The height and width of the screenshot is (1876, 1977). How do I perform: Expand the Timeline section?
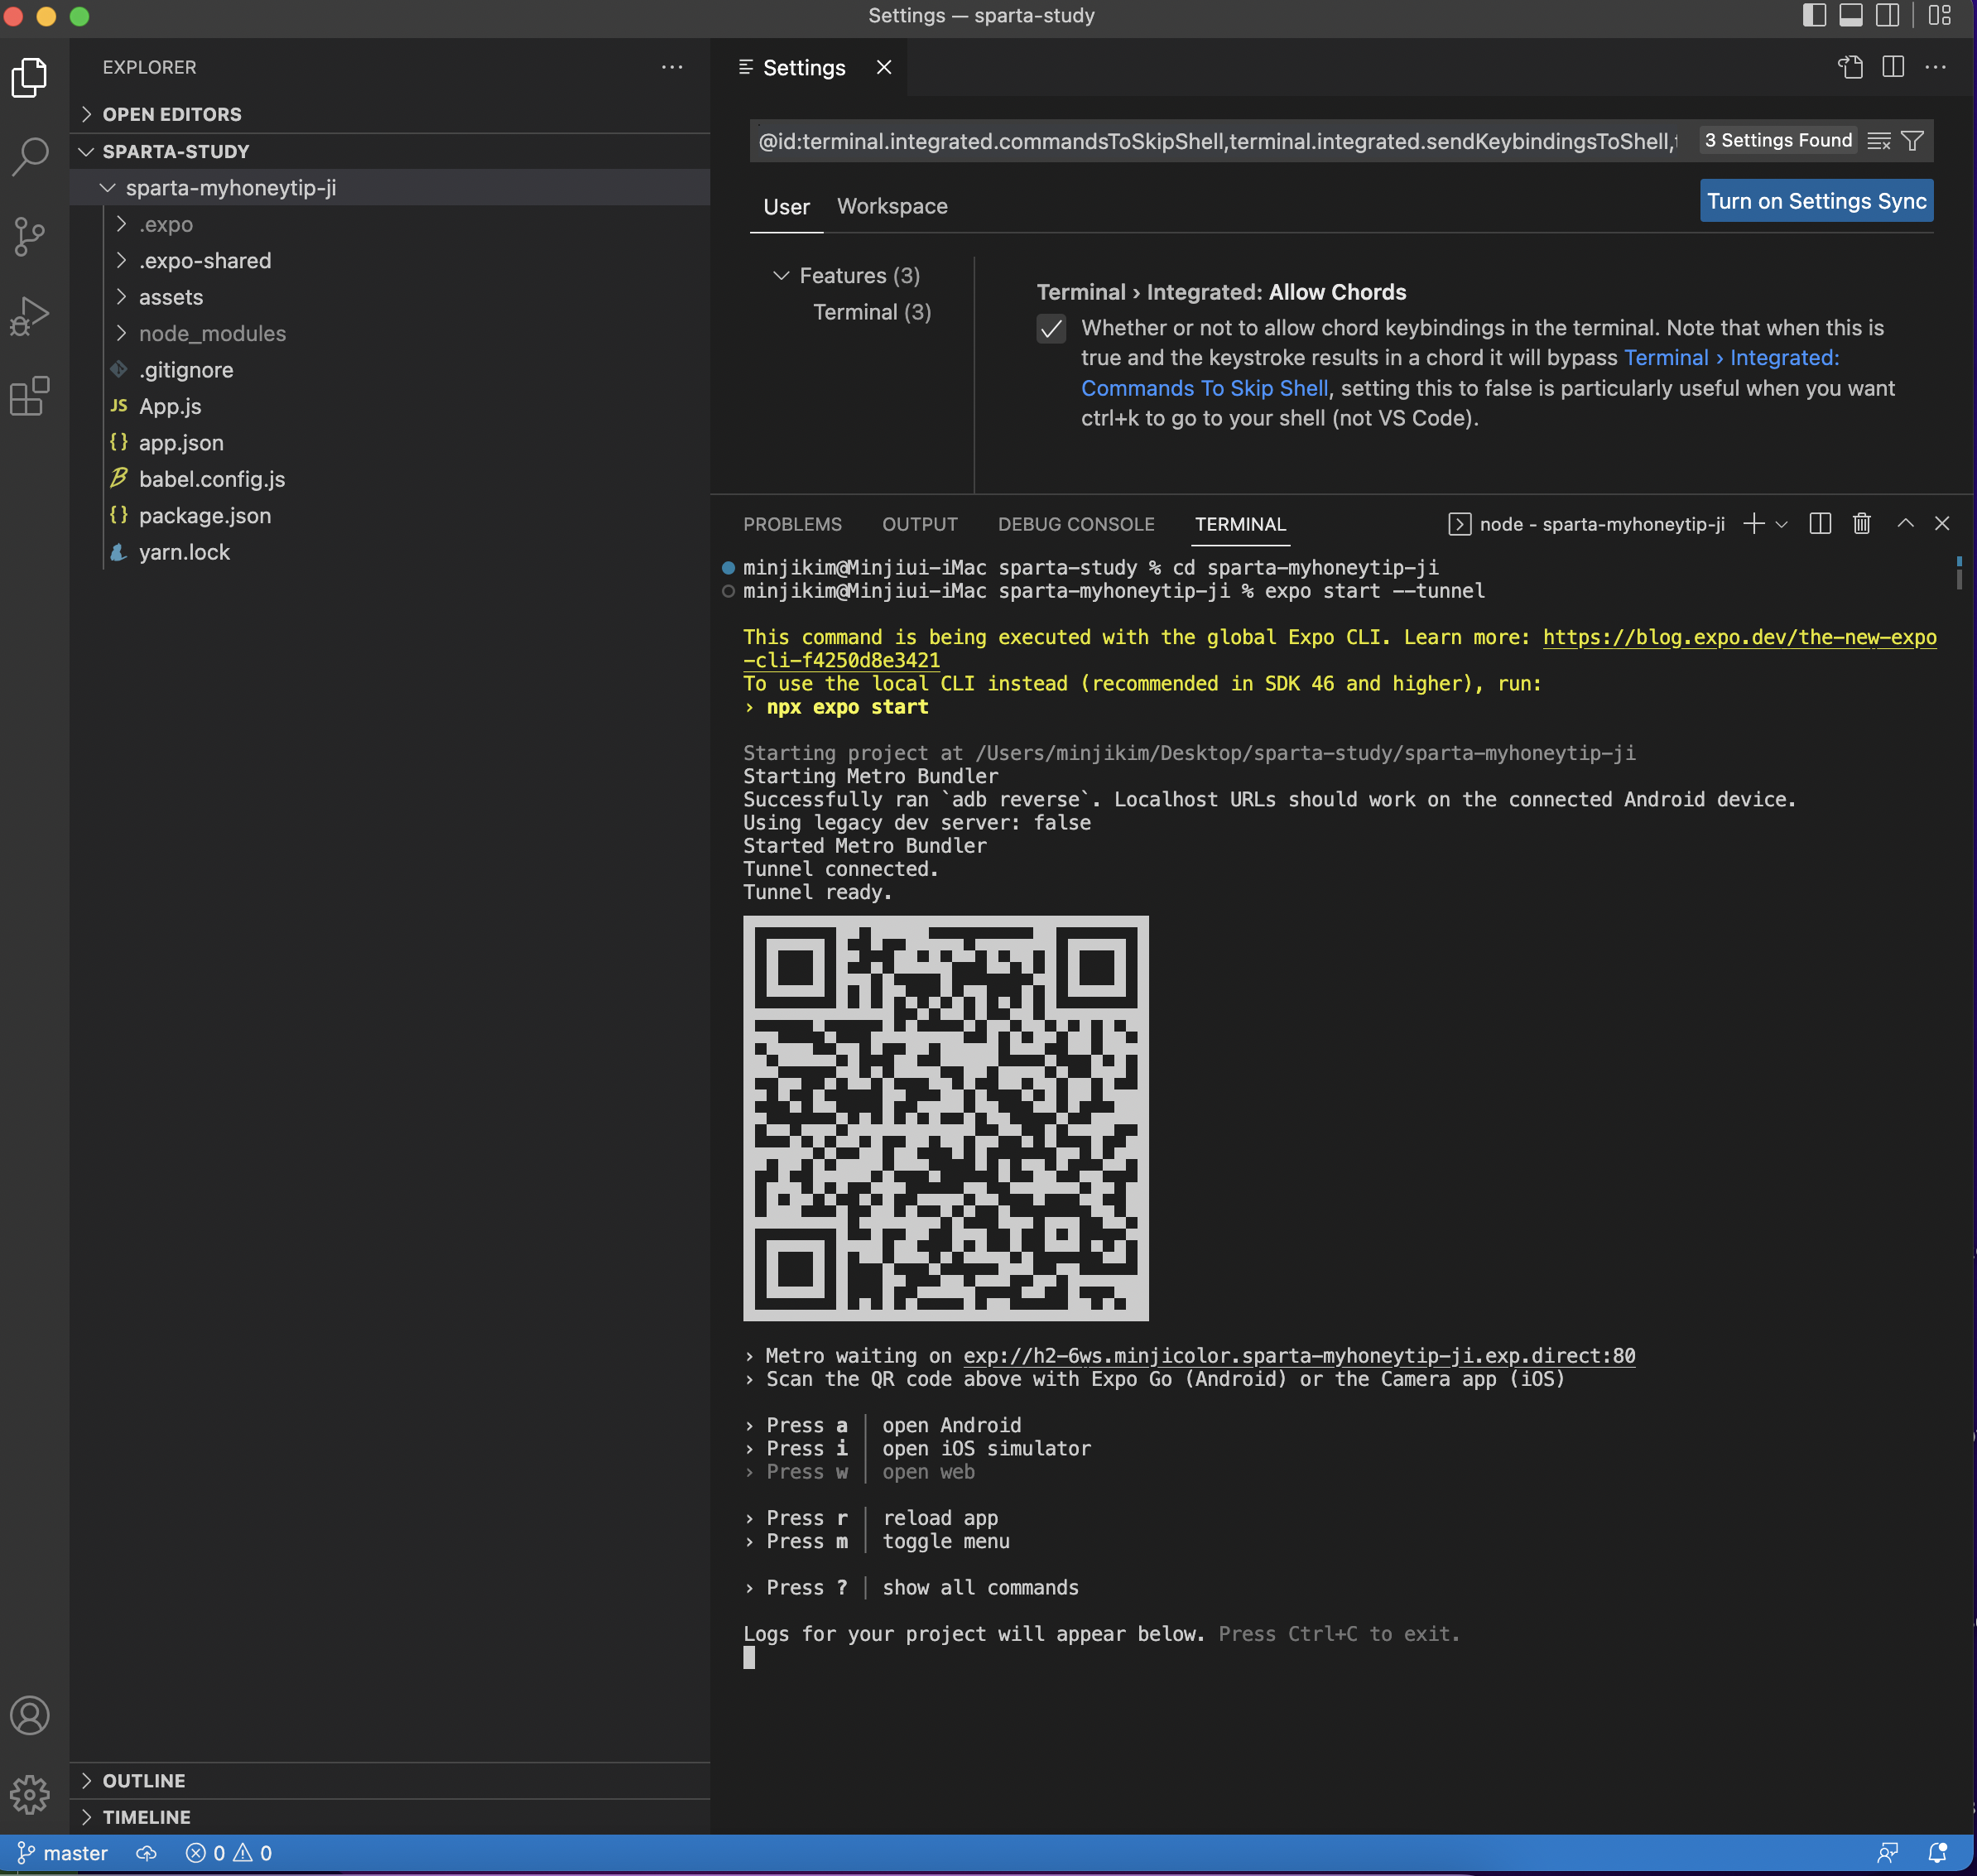tap(390, 1817)
